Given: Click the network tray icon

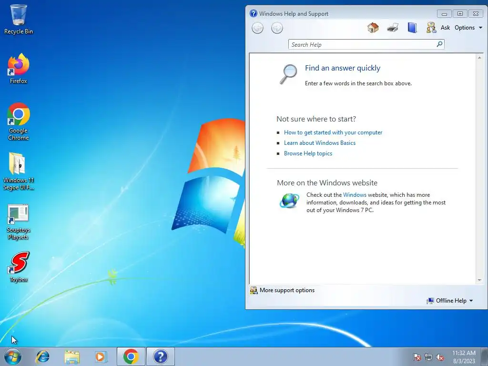Looking at the screenshot, I should [428, 357].
